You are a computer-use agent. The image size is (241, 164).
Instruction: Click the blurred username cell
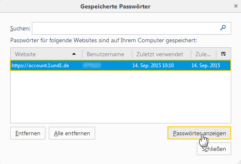coord(92,66)
